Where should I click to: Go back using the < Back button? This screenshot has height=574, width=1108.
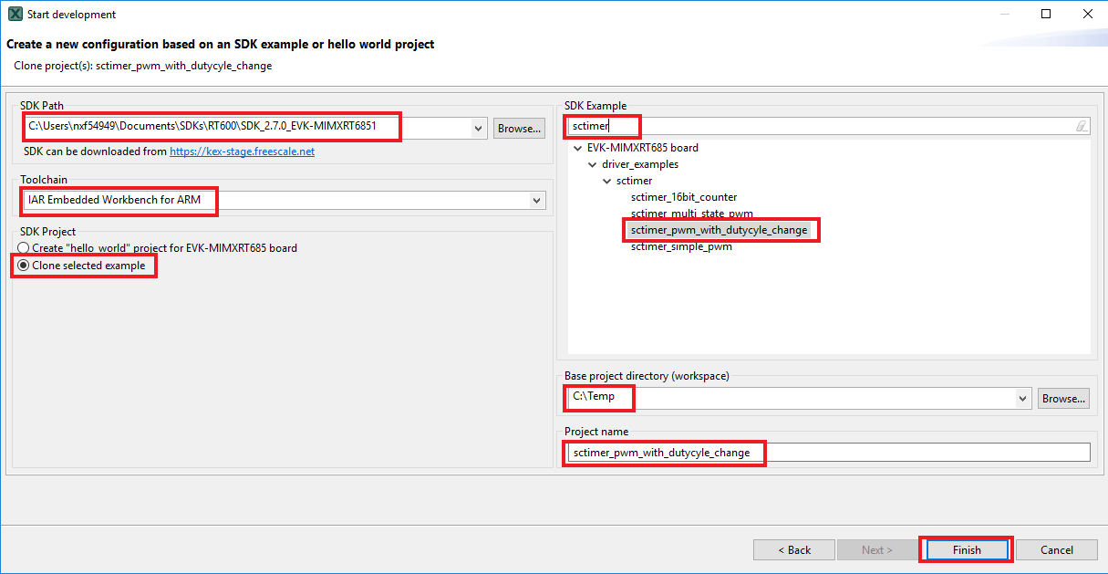click(793, 550)
